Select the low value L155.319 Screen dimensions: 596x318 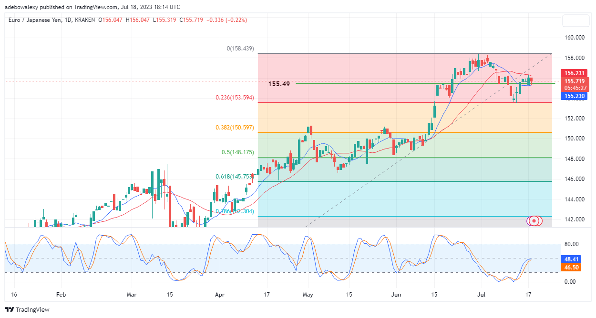164,20
